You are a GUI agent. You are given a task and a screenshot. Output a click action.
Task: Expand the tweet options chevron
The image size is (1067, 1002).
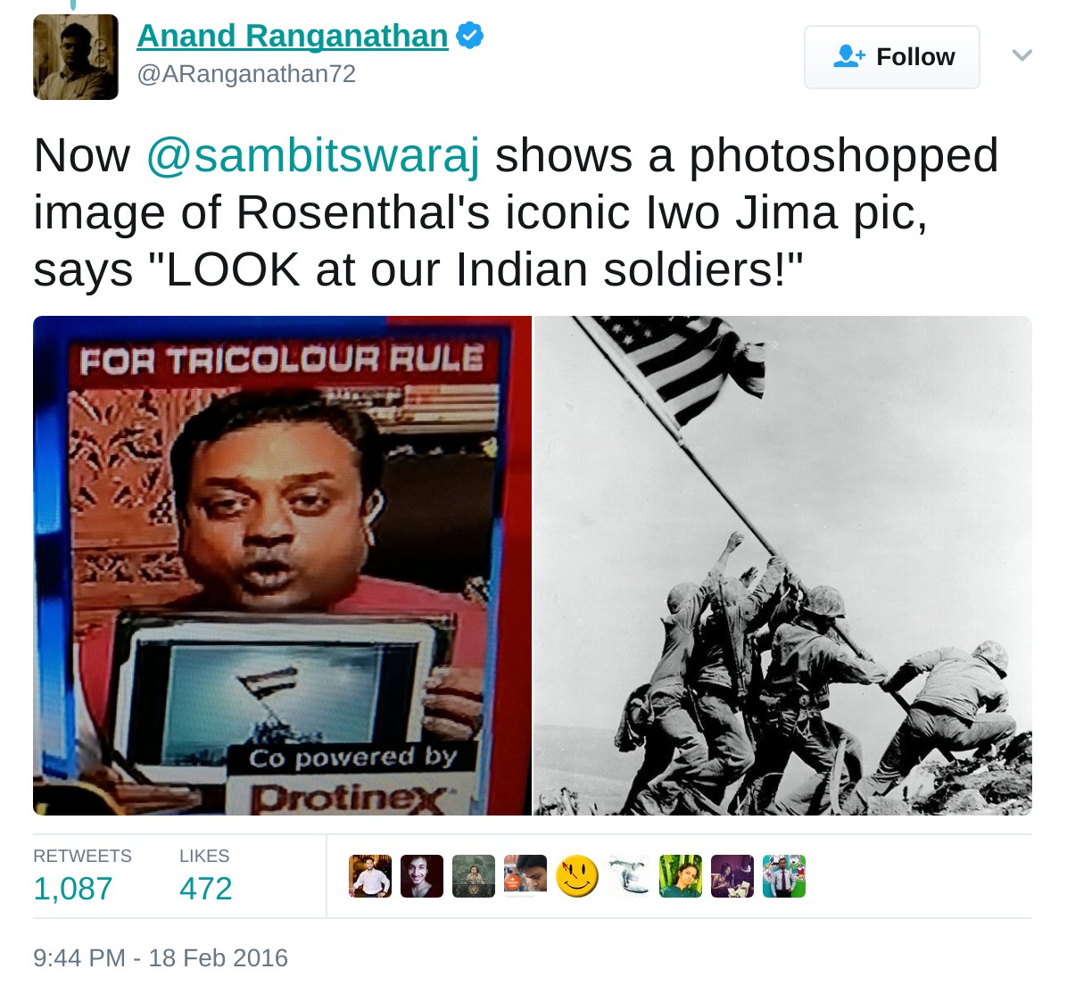[1022, 55]
